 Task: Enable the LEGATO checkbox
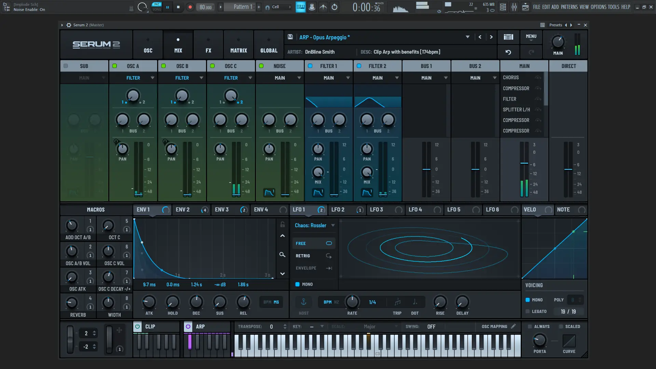tap(528, 311)
